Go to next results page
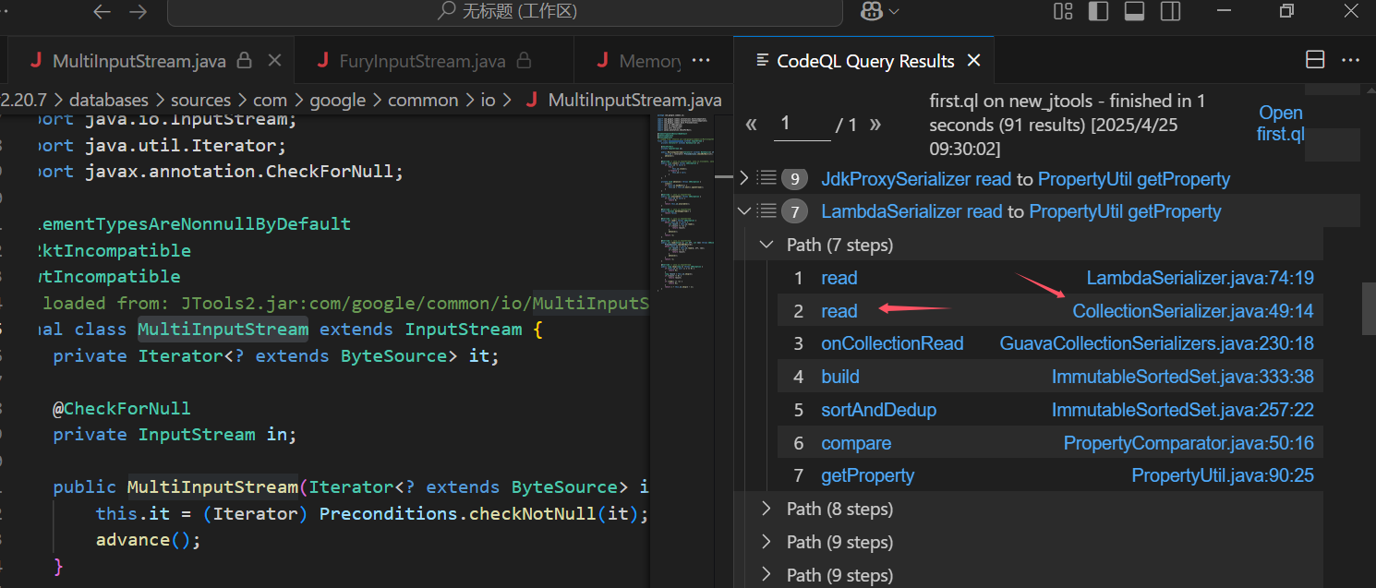Screen dimensions: 1376x588 (875, 124)
